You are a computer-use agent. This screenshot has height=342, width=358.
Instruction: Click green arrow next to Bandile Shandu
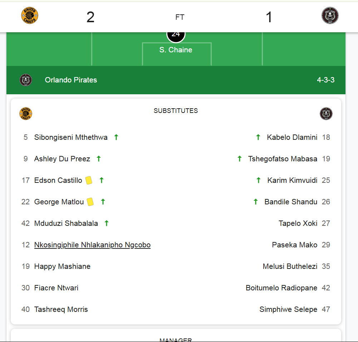click(x=256, y=202)
